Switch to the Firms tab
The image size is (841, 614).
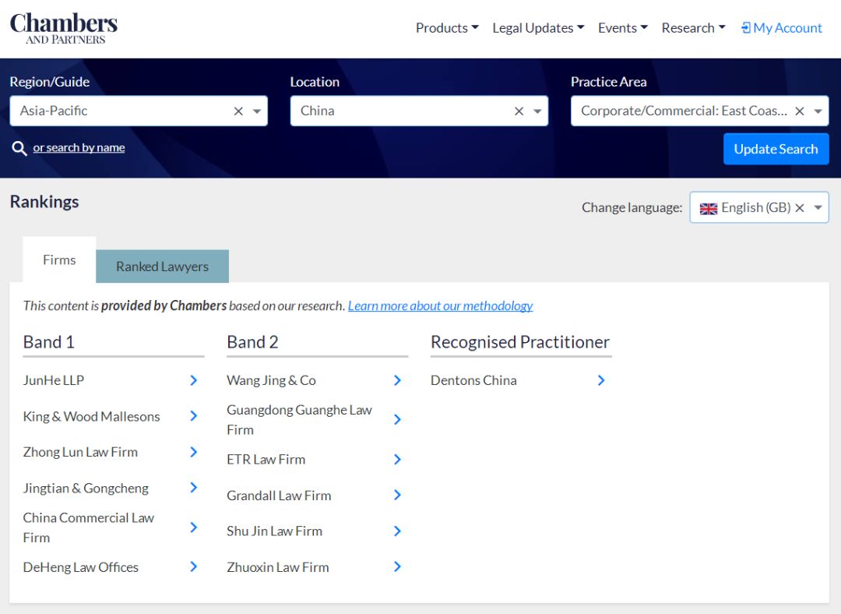[59, 259]
